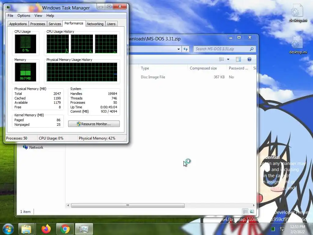Click the network tray icon
This screenshot has width=313, height=235.
click(282, 229)
